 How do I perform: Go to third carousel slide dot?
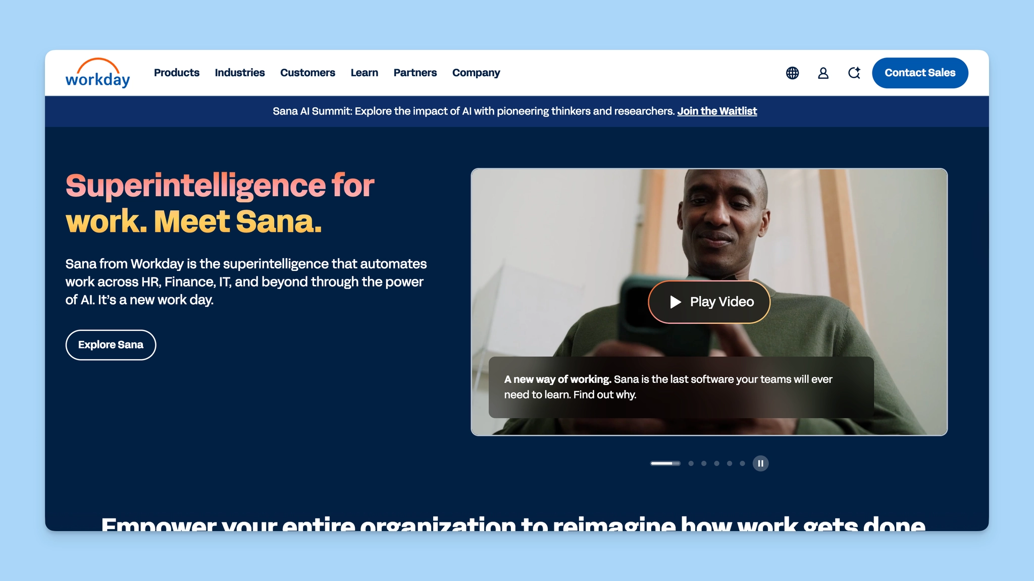coord(704,463)
